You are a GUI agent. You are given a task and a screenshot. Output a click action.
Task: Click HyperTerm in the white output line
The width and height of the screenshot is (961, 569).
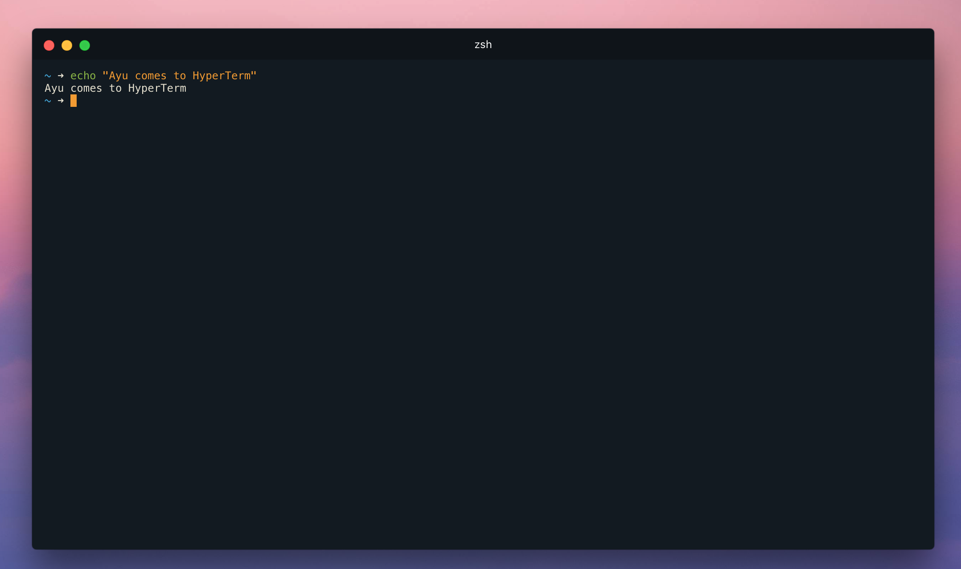(x=157, y=88)
